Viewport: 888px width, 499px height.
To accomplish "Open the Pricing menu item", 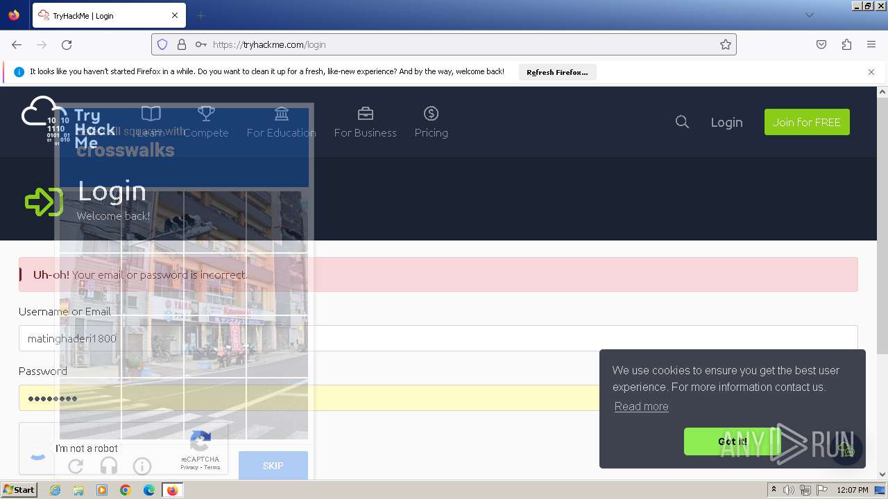I will click(431, 122).
